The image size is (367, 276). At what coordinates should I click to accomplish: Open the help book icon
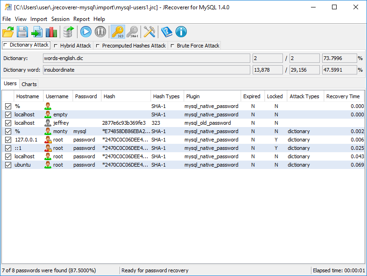(166, 32)
